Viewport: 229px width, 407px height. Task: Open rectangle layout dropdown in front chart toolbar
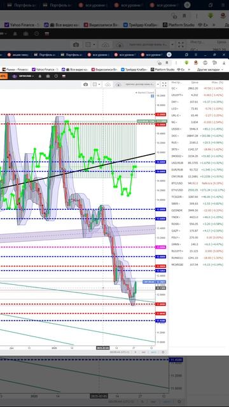pos(96,85)
